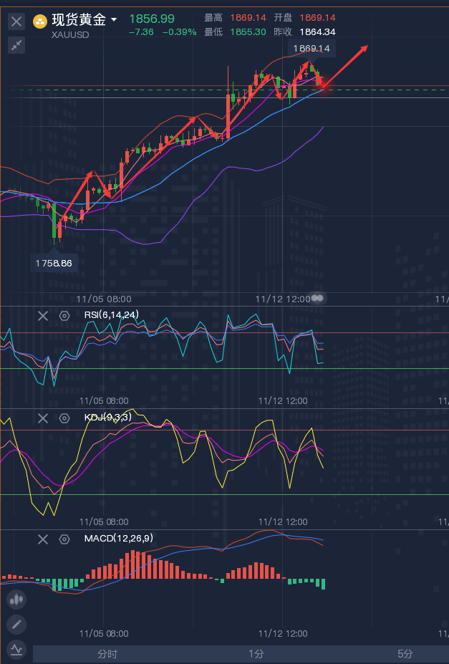
Task: Click the 最高 value 1869.14
Action: 248,18
